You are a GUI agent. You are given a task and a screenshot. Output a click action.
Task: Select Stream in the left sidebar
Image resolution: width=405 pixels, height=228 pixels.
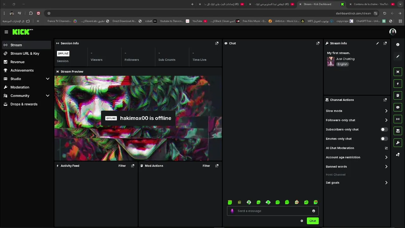coord(26,45)
